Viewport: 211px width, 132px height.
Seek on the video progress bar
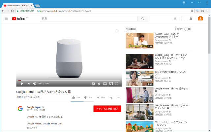tap(69, 81)
